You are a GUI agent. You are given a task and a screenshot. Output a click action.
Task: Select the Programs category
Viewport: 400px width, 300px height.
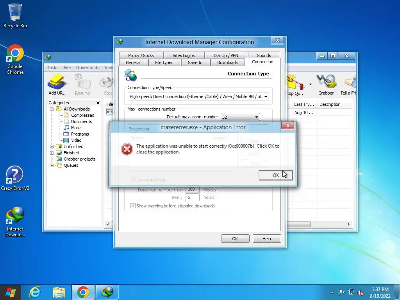coord(80,134)
